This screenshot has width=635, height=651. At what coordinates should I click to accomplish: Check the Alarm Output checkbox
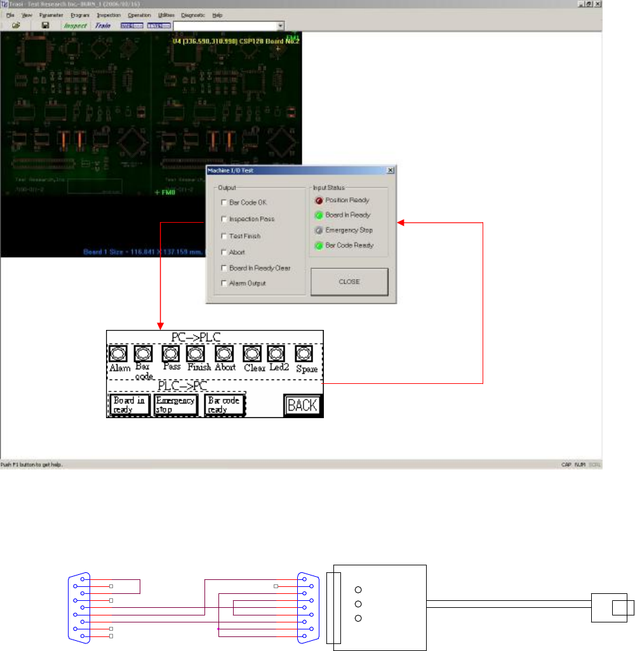point(224,283)
